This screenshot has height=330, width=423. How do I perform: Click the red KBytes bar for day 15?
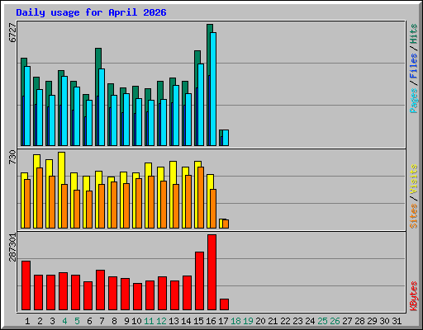[x=199, y=280]
